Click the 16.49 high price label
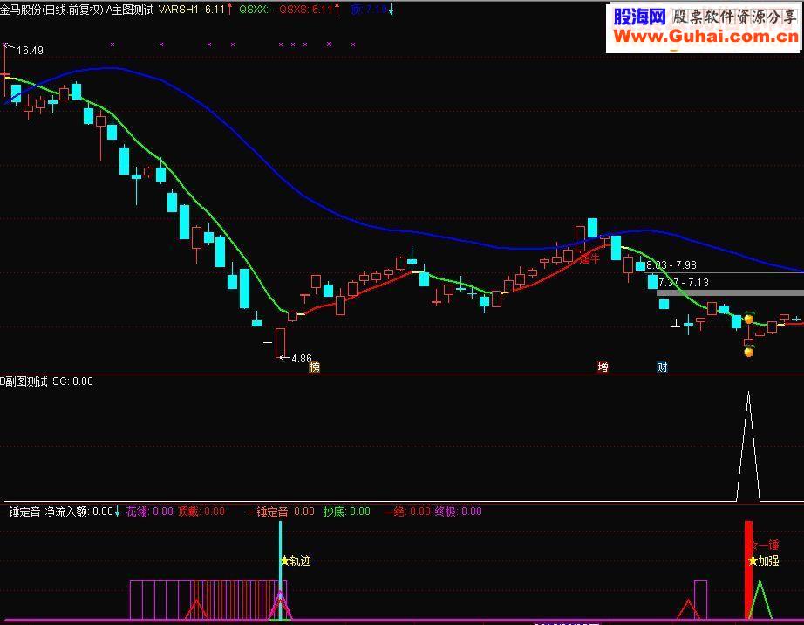Screen dimensions: 804x625 click(x=30, y=51)
